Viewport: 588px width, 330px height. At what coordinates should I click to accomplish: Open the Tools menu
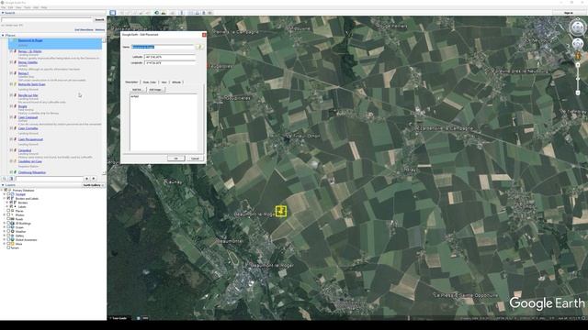click(x=27, y=7)
